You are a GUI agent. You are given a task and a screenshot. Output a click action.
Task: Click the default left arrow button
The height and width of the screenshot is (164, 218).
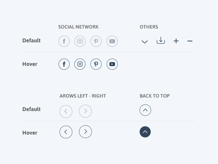click(x=66, y=111)
